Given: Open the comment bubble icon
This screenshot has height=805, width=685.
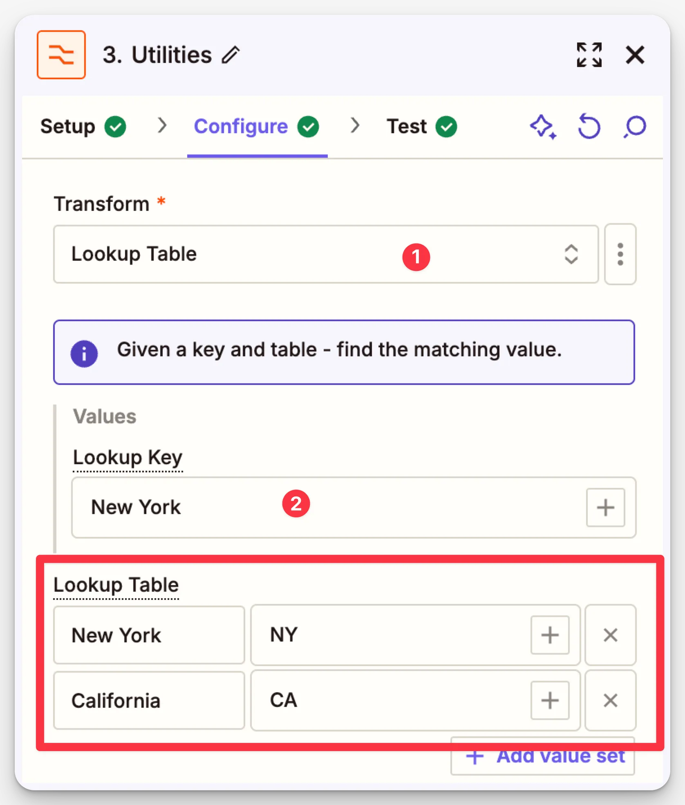Looking at the screenshot, I should coord(635,127).
